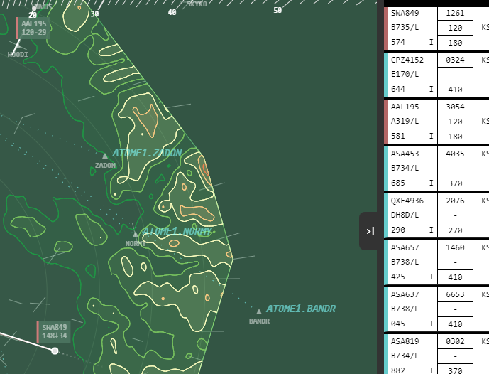
Task: Select SWA849 callsign in strip bay
Action: [x=405, y=13]
